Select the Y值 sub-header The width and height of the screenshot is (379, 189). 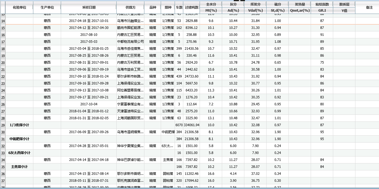coord(344,11)
